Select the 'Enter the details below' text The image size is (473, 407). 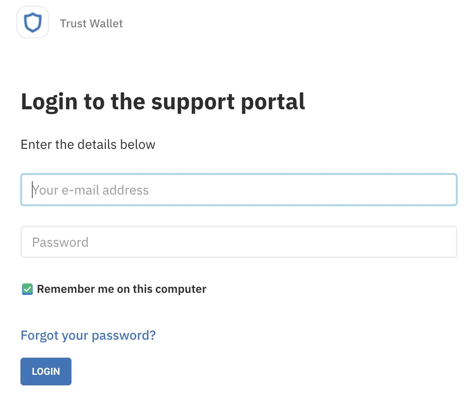(x=88, y=144)
